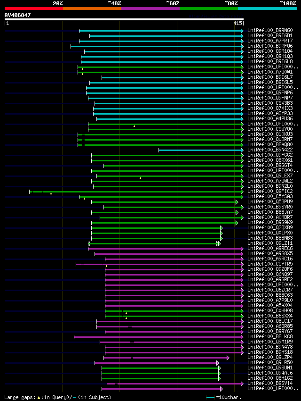Select the UniRef100_Q10KU3 label

coord(270,134)
